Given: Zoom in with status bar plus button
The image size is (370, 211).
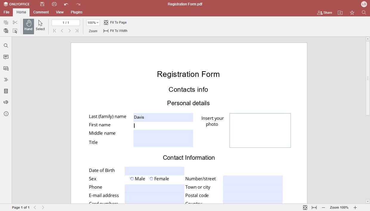Looking at the screenshot, I should tap(355, 207).
